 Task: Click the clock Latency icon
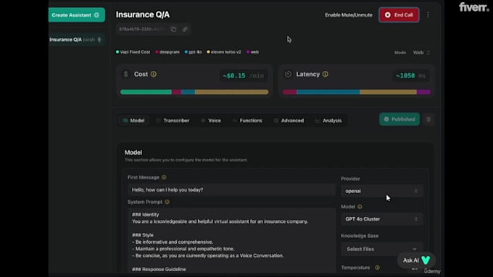point(288,74)
